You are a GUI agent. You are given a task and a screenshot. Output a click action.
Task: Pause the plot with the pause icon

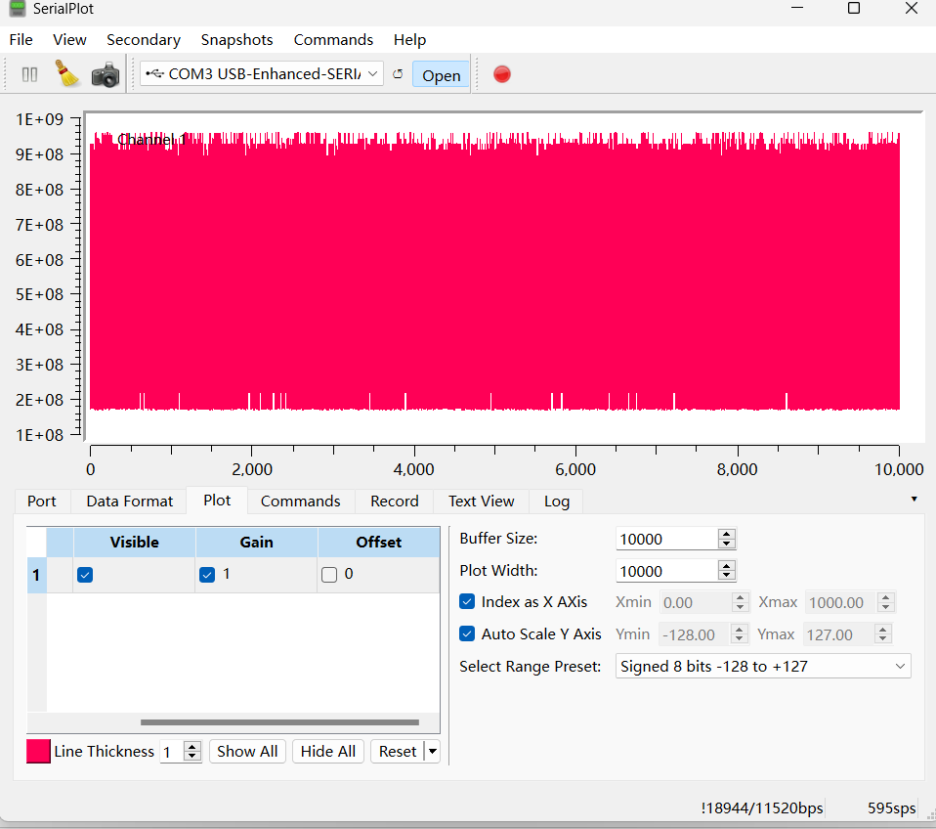pos(29,74)
